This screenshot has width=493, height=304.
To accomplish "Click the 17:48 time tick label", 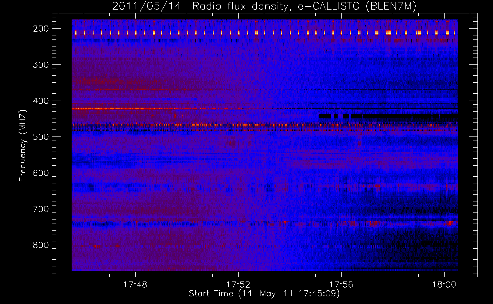I will click(135, 285).
